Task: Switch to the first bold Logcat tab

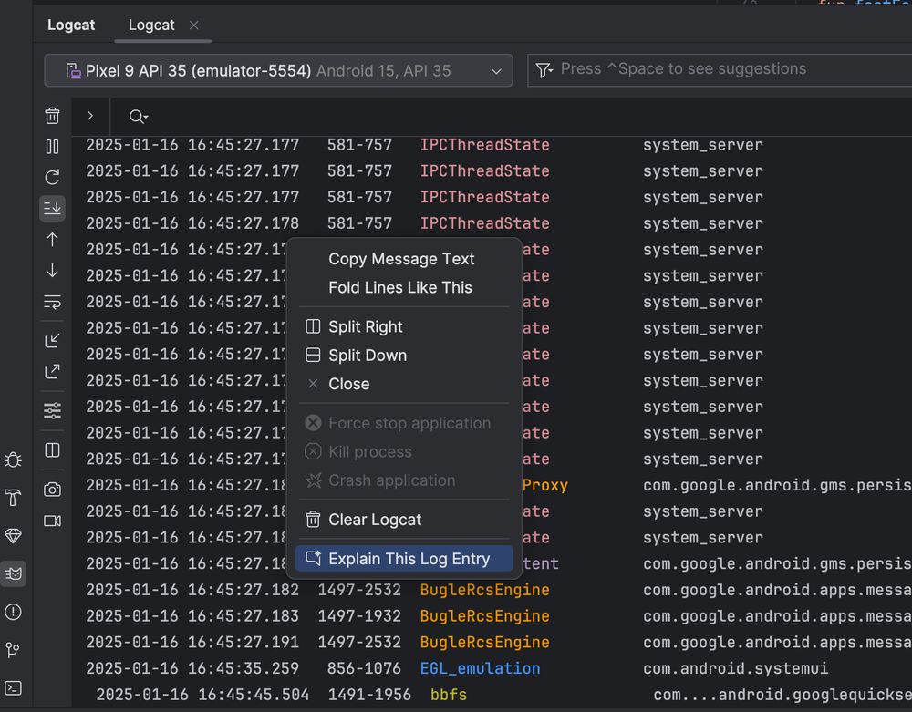Action: coord(71,25)
